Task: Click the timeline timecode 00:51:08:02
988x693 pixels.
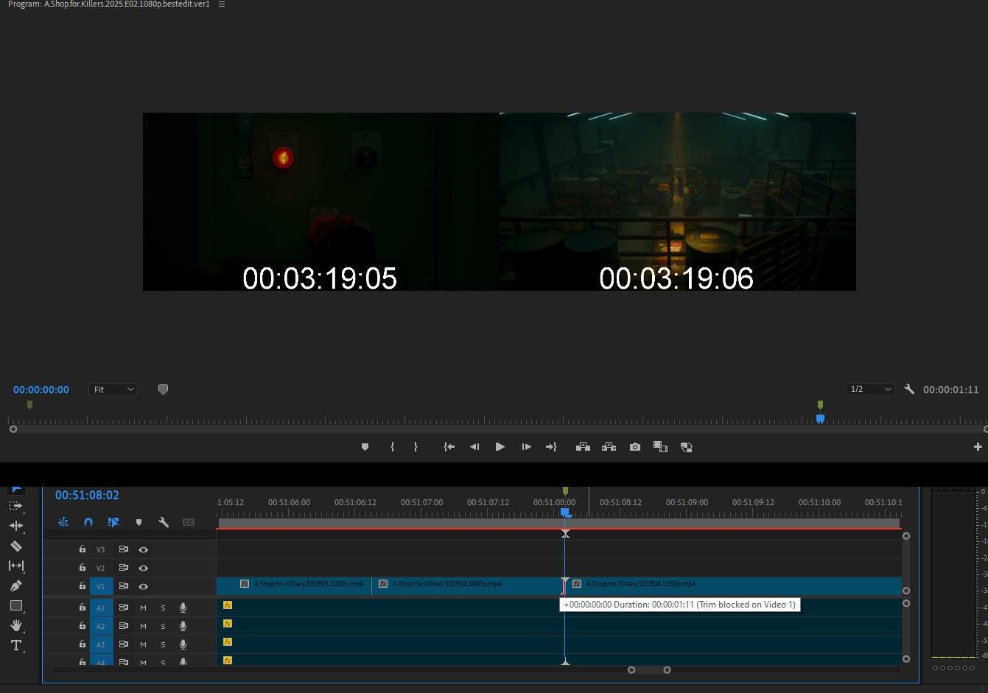Action: coord(87,496)
